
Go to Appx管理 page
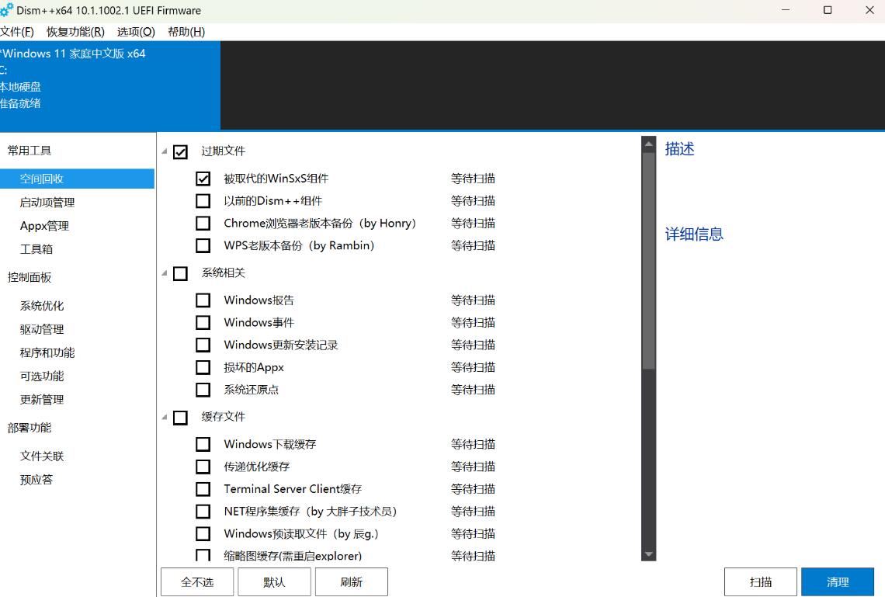tap(44, 226)
